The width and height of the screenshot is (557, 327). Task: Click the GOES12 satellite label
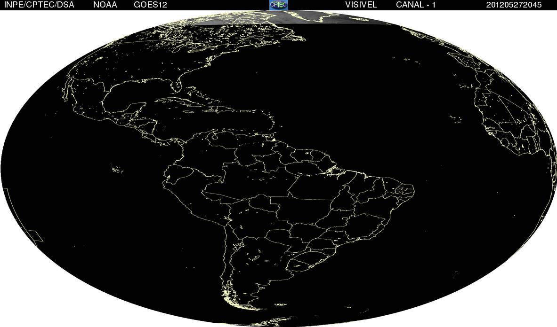click(150, 5)
